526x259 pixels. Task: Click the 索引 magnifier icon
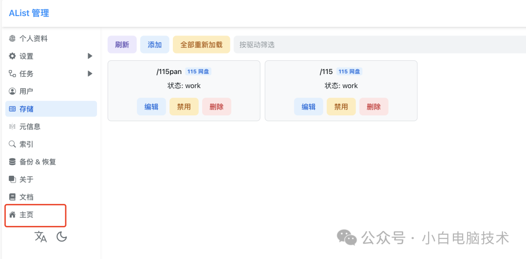12,144
